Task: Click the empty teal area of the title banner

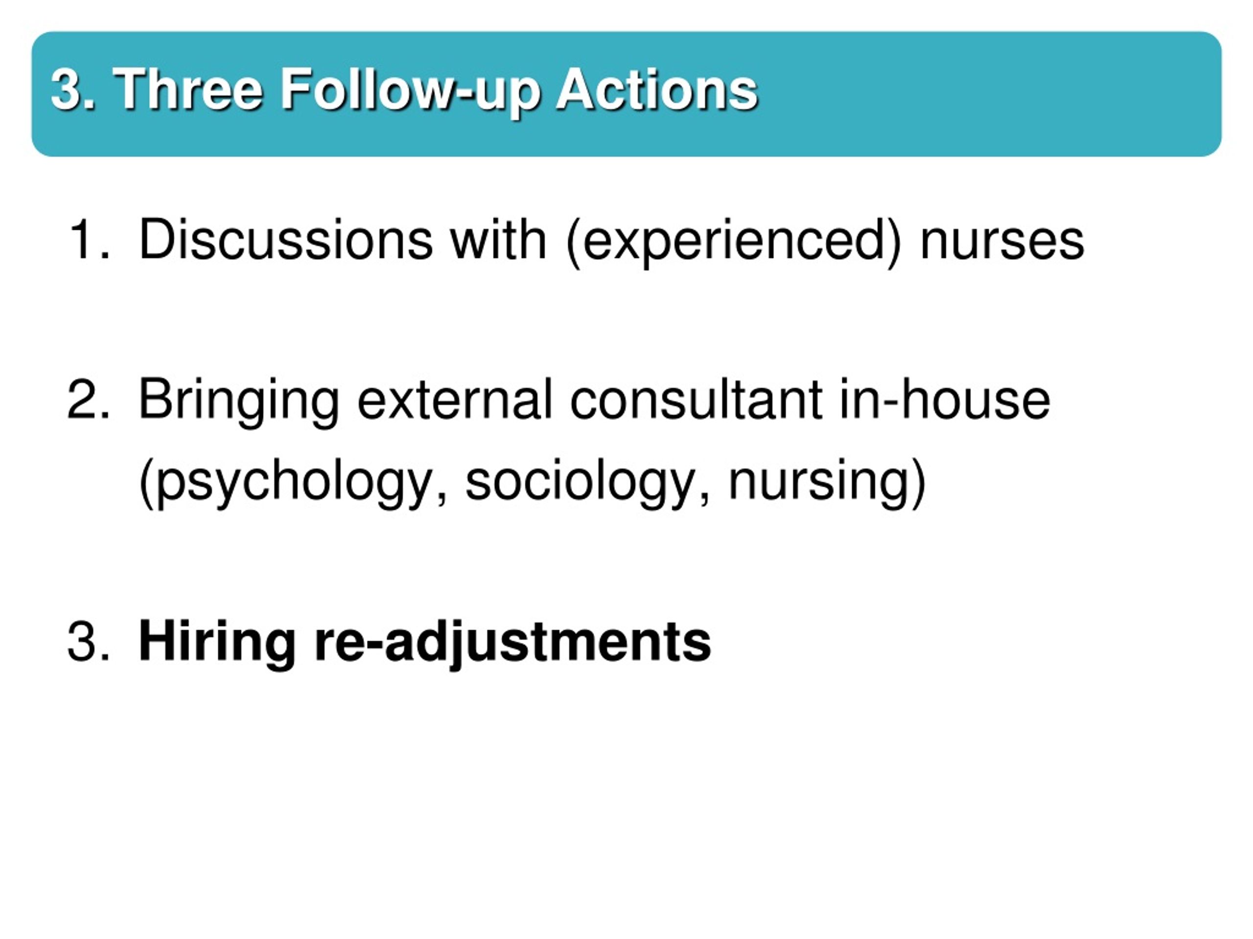Action: pos(991,93)
